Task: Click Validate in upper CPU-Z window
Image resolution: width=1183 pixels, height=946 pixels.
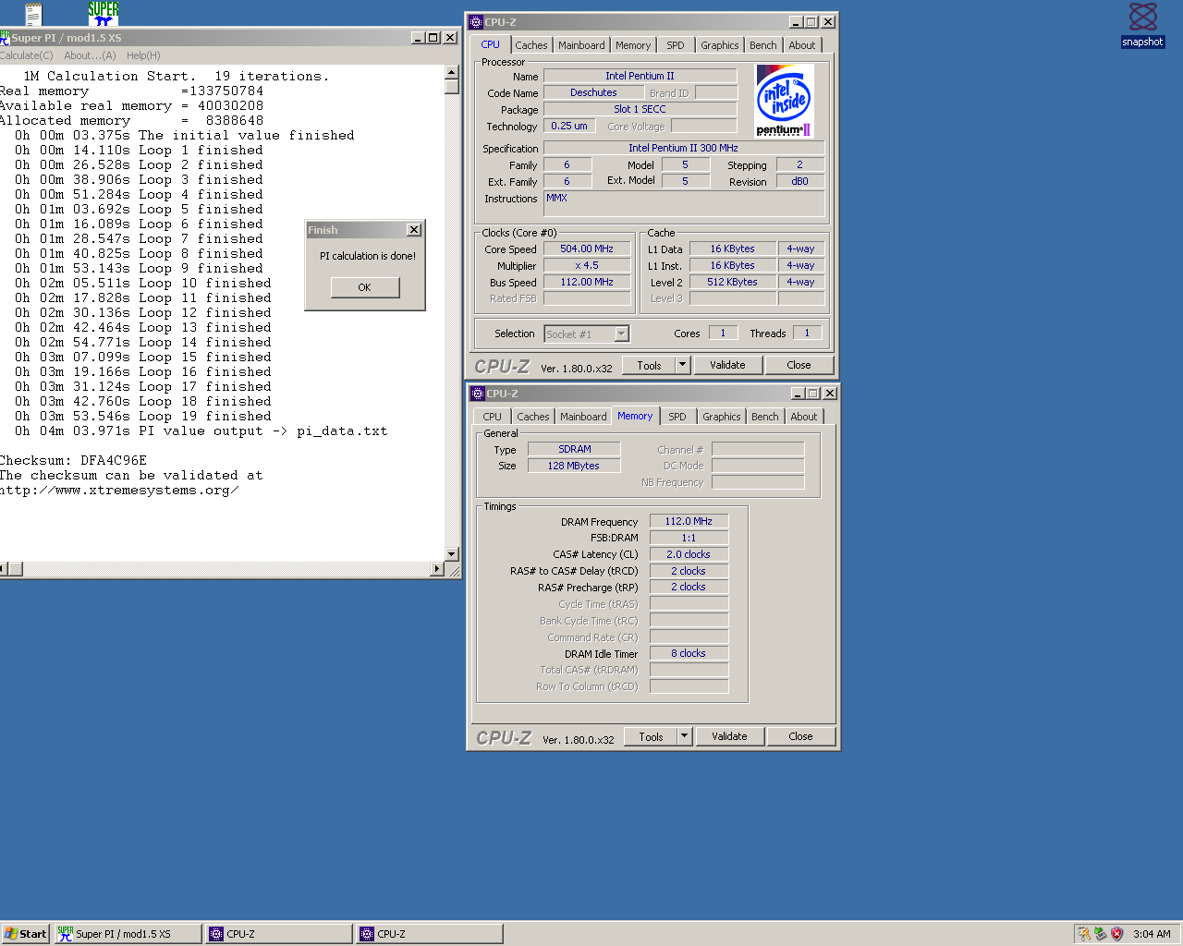Action: 728,365
